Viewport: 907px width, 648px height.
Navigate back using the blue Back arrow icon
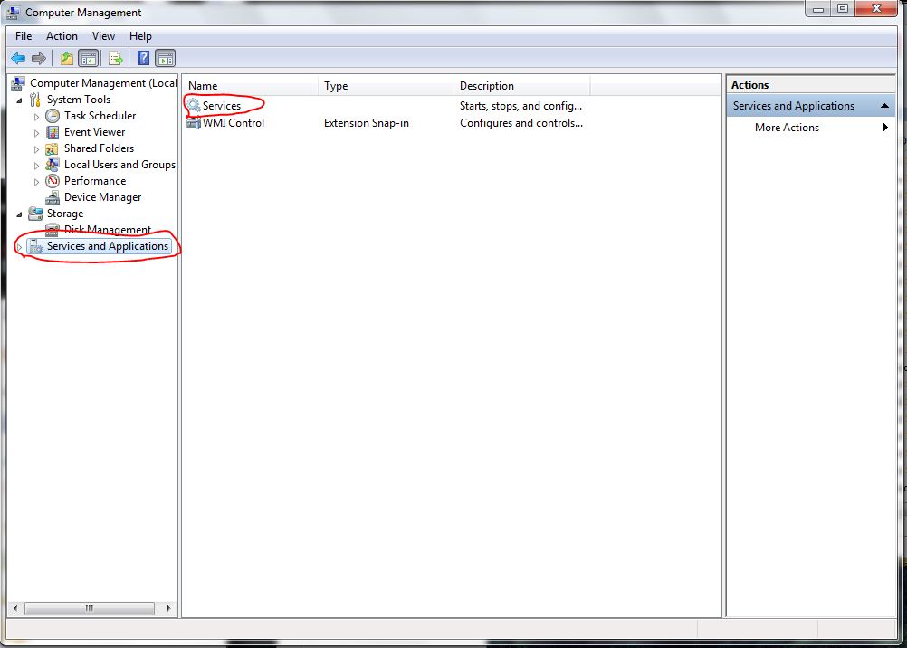(x=17, y=58)
